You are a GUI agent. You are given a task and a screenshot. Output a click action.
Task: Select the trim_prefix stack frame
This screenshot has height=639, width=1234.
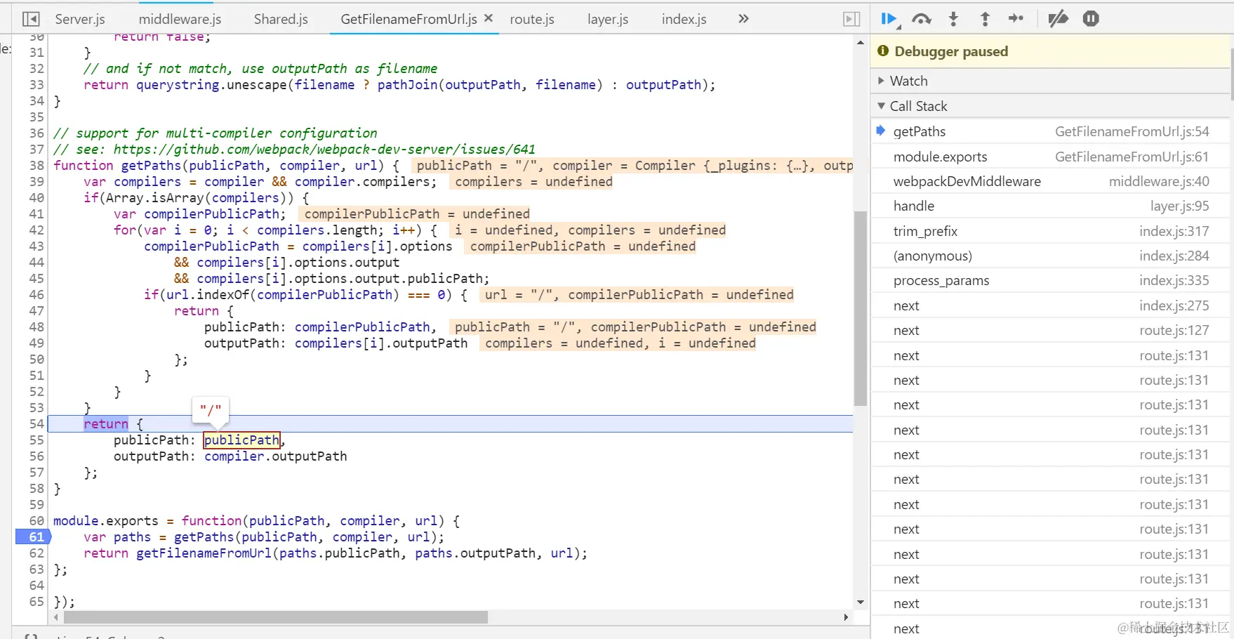tap(1051, 231)
